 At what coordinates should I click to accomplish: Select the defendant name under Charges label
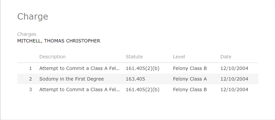59,41
